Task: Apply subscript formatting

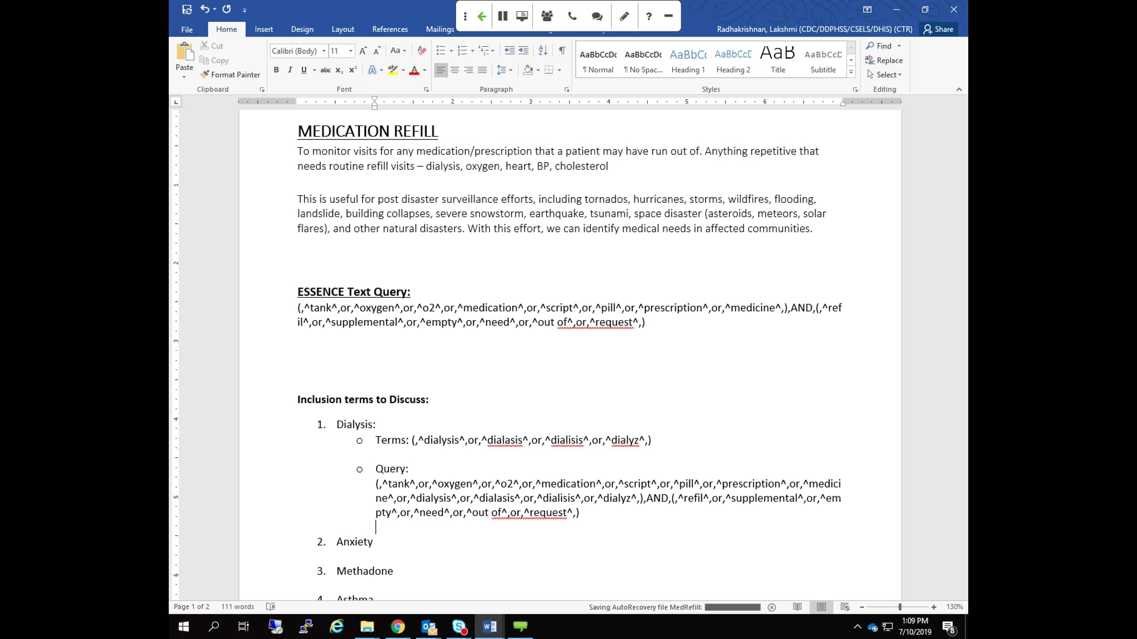Action: coord(339,70)
